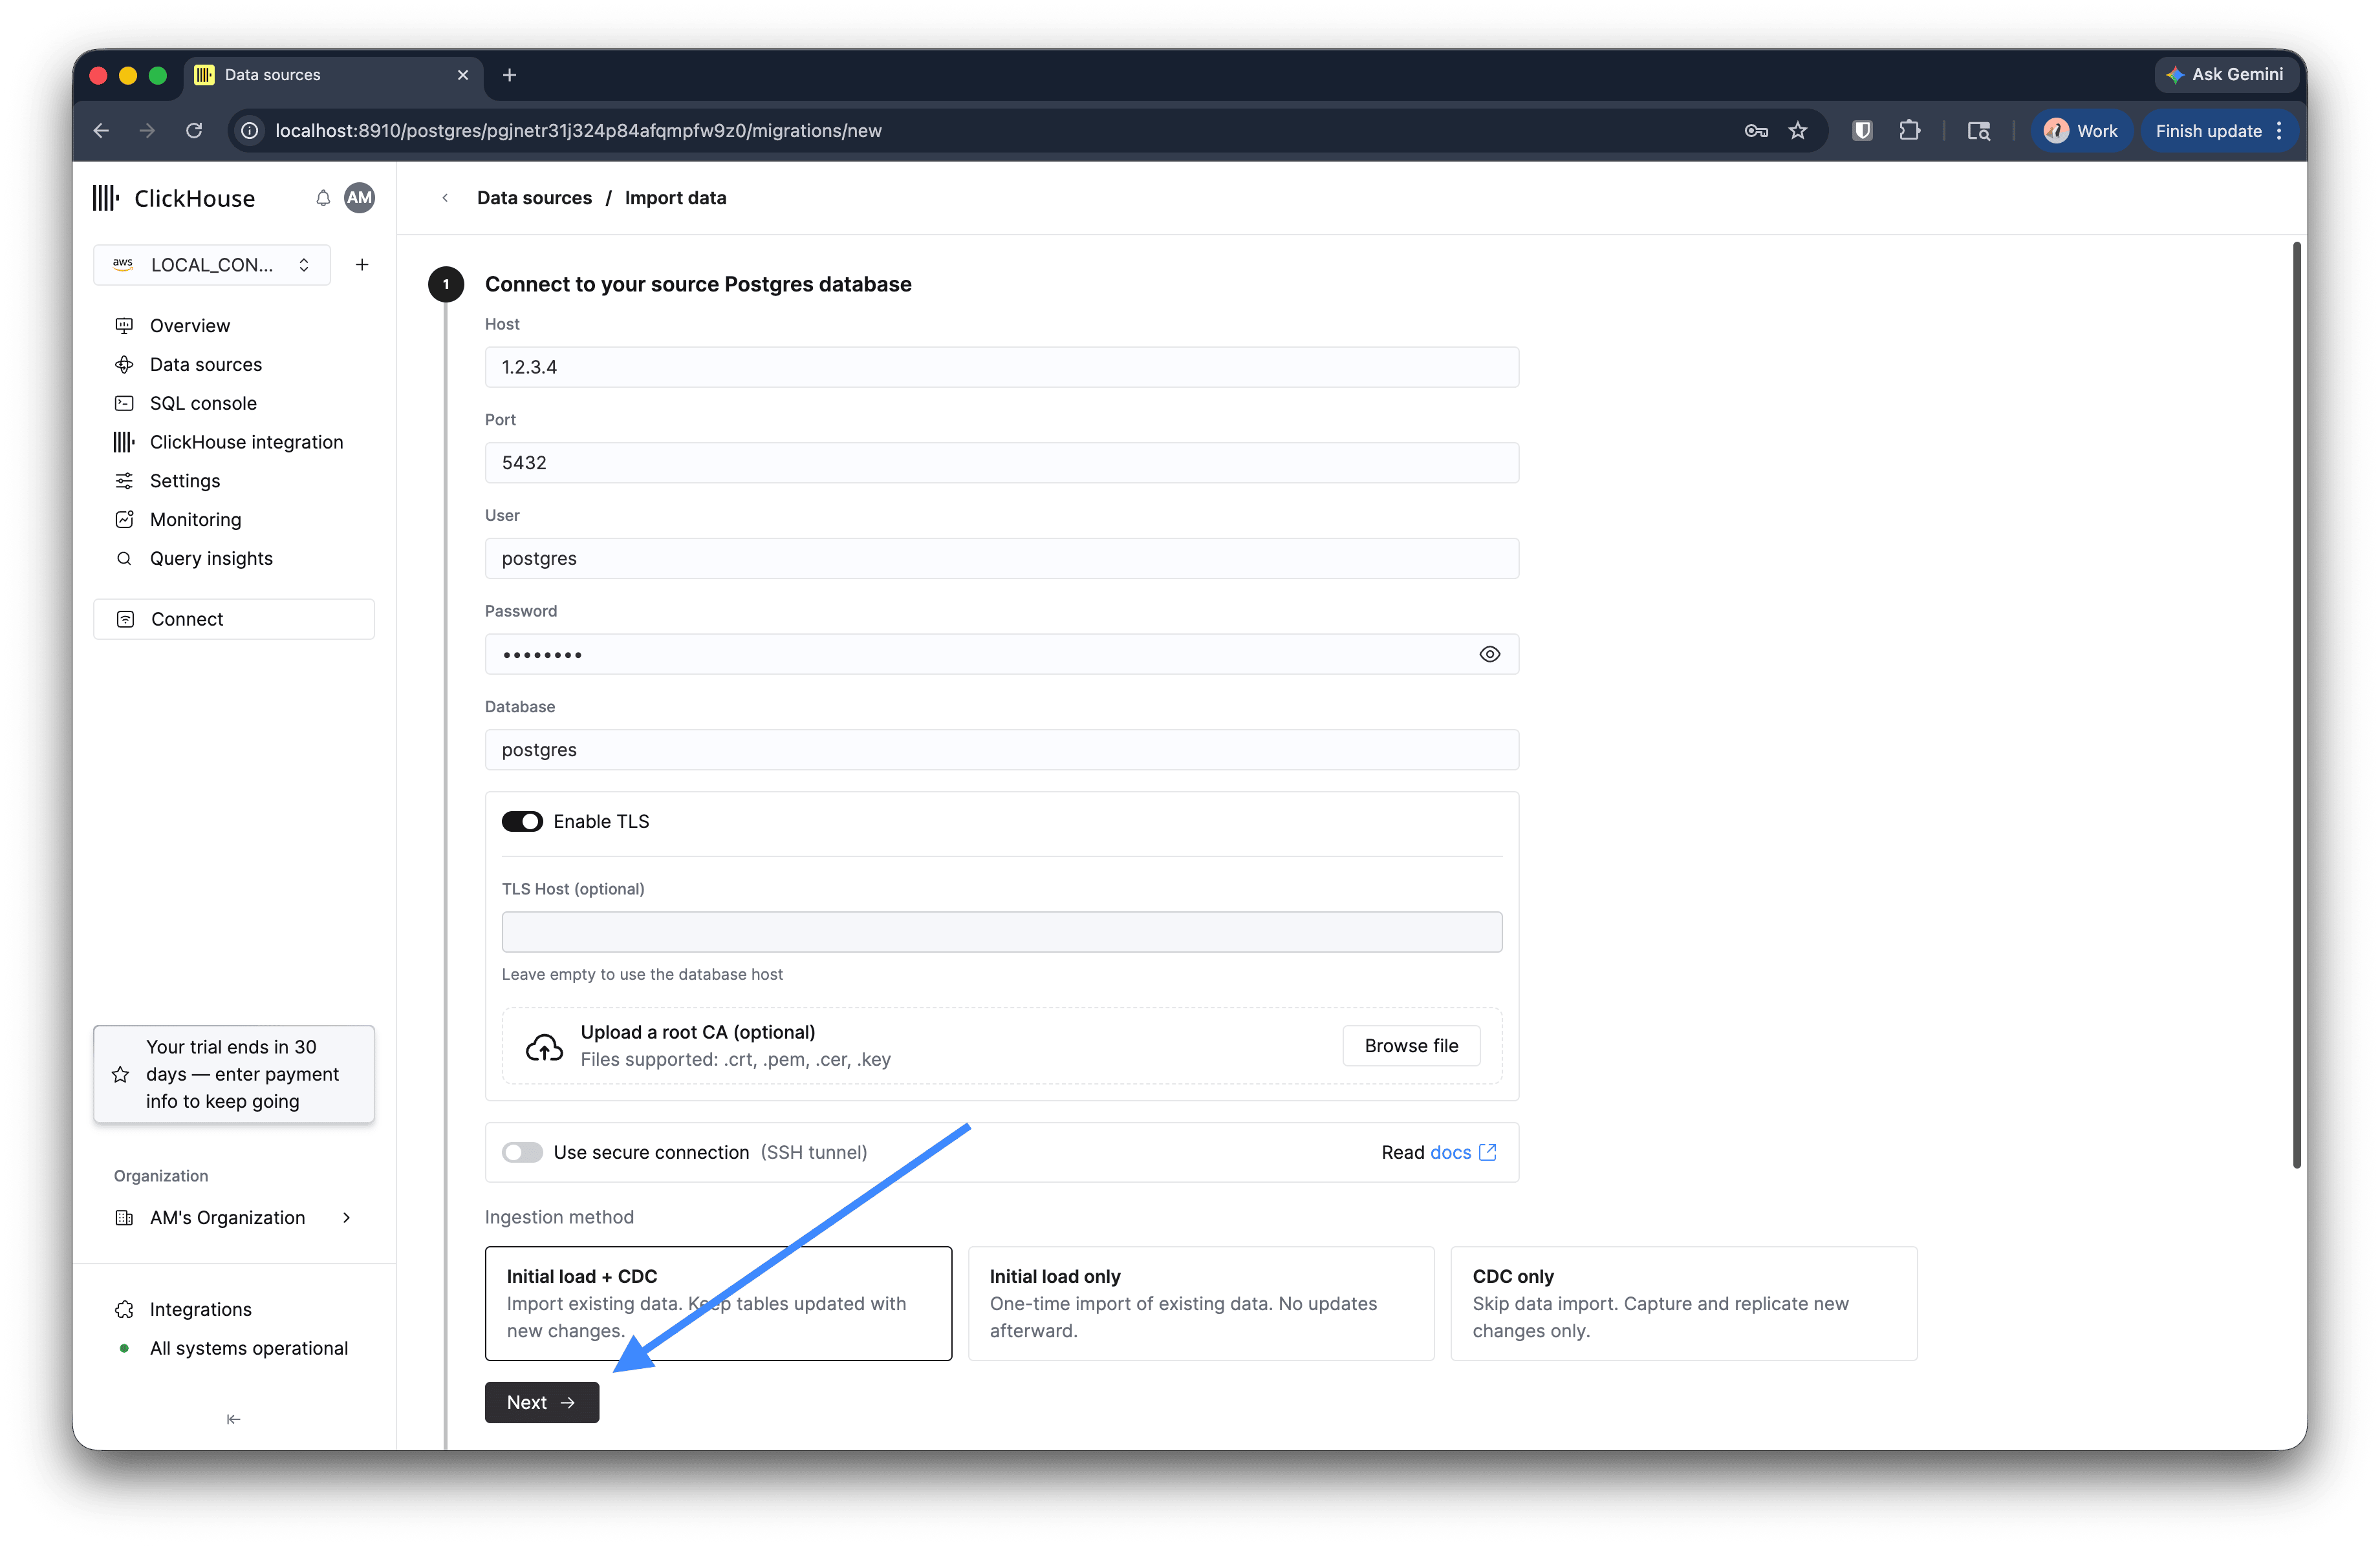
Task: Turn on the SSH tunnel secure connection toggle
Action: 522,1152
